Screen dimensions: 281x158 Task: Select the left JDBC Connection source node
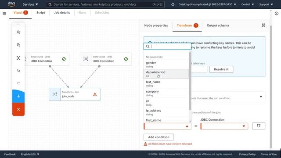(x=47, y=59)
